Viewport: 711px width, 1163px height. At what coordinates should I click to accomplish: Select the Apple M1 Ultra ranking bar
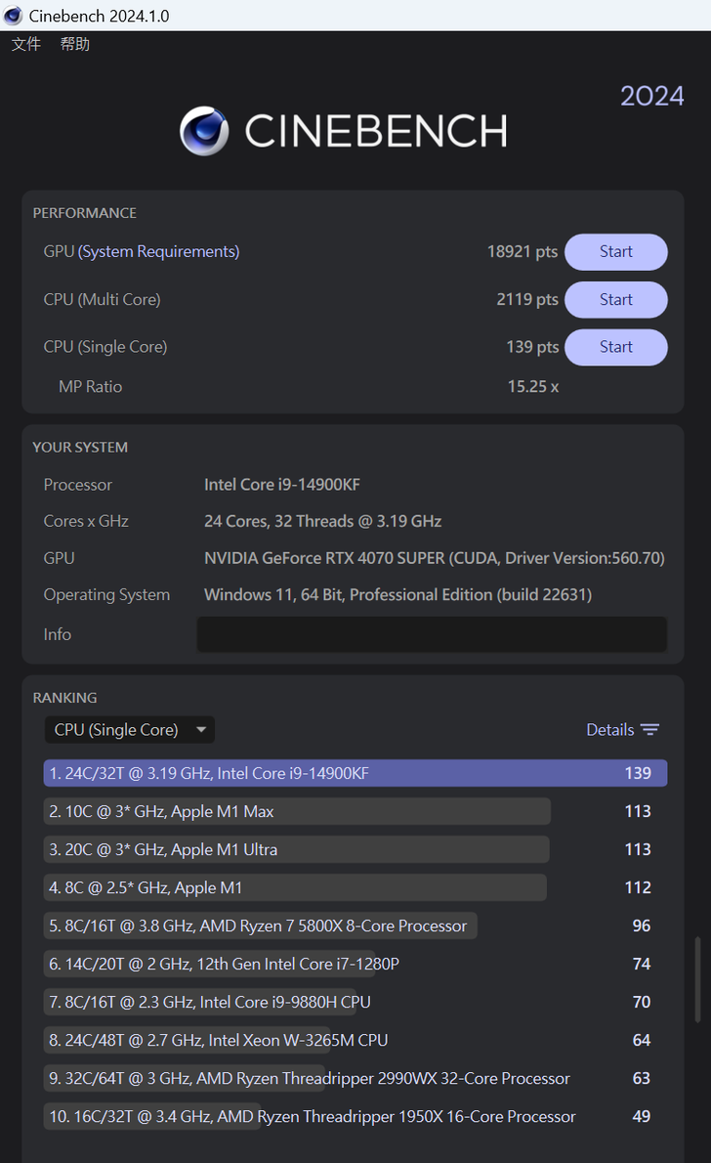click(297, 849)
